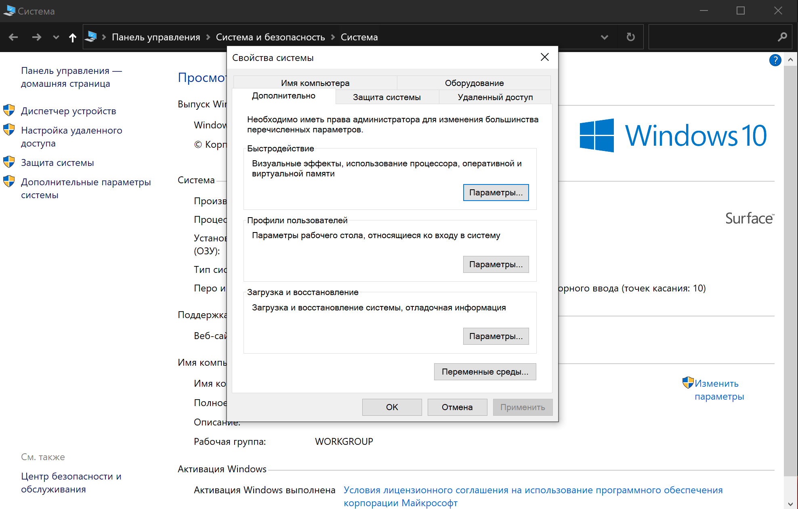
Task: Close Свойства системы dialog with X
Action: pos(545,57)
